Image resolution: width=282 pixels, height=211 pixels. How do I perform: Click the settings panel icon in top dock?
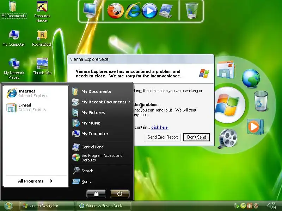click(165, 11)
